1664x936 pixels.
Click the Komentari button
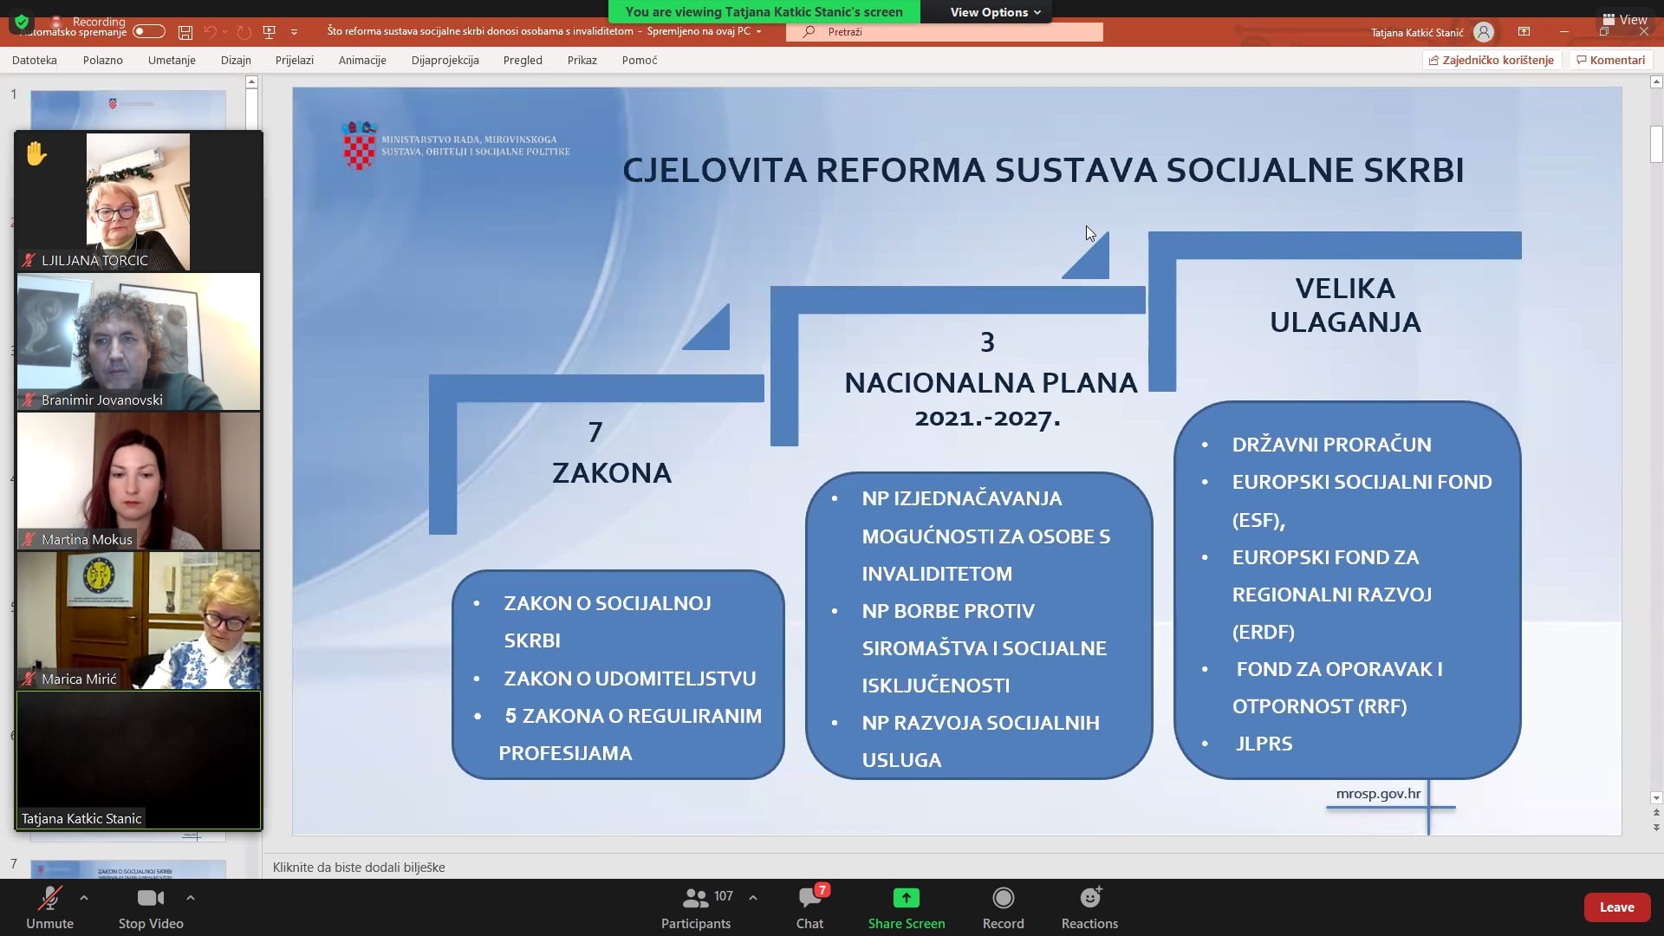point(1611,60)
